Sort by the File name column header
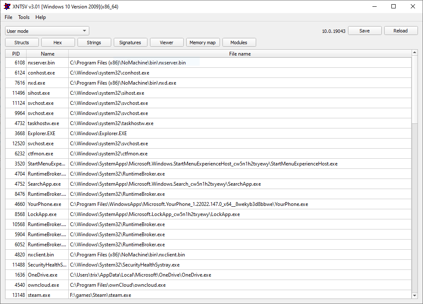The width and height of the screenshot is (423, 304). [240, 53]
